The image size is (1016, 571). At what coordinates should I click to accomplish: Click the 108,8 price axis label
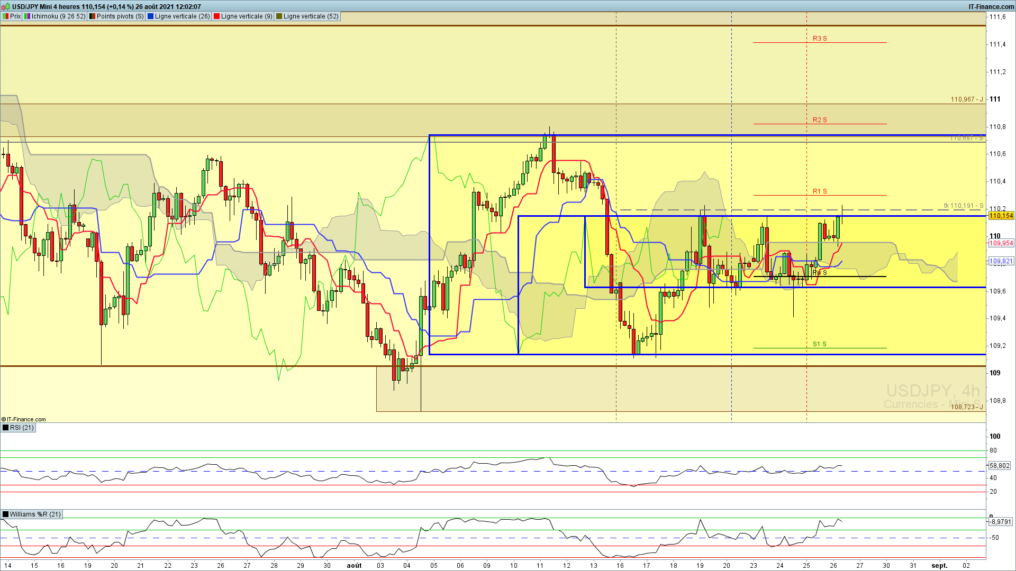[x=997, y=400]
